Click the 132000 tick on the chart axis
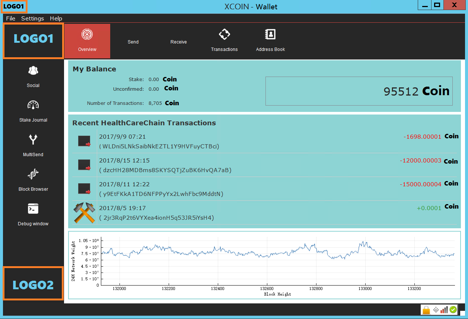 click(119, 289)
